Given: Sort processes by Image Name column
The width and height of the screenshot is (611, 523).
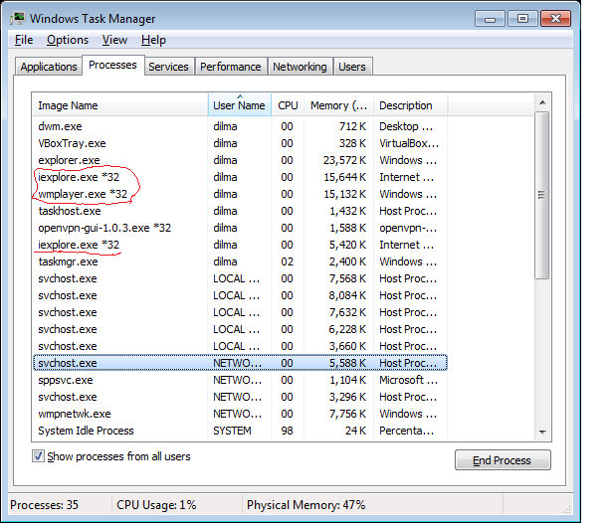Looking at the screenshot, I should point(119,105).
